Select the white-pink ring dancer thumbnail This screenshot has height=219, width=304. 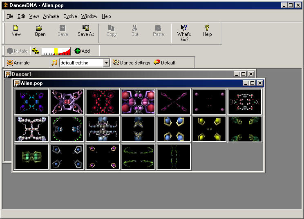pyautogui.click(x=245, y=102)
